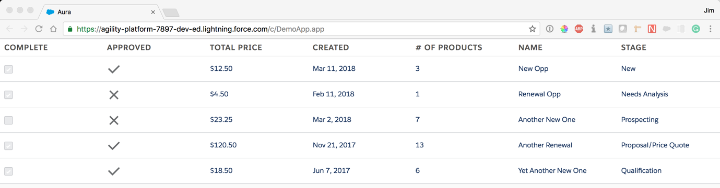
Task: Go to the browser home icon
Action: 53,29
